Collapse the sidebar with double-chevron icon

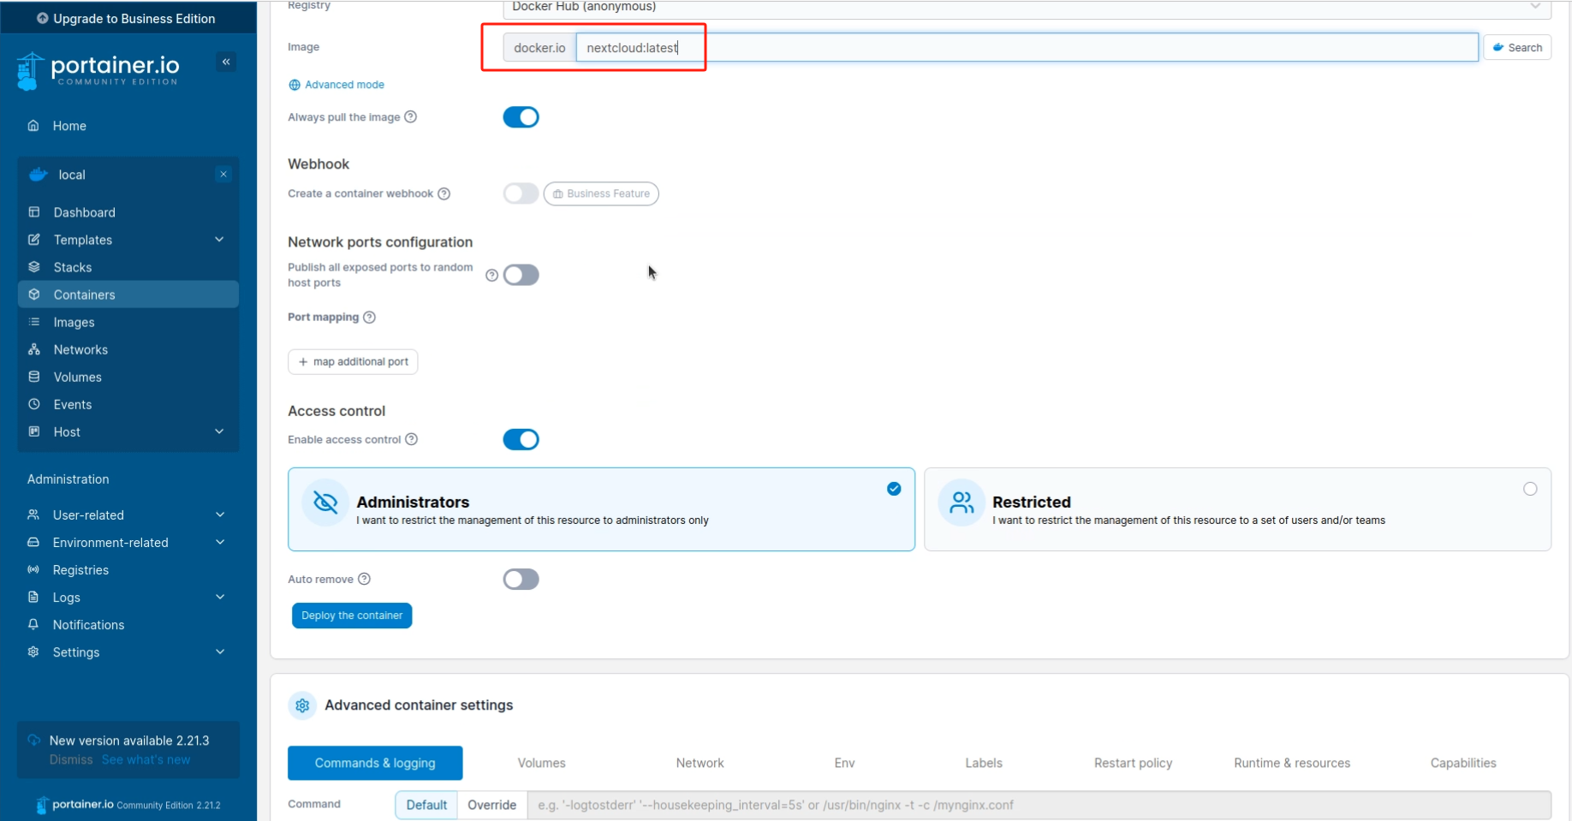[x=226, y=62]
